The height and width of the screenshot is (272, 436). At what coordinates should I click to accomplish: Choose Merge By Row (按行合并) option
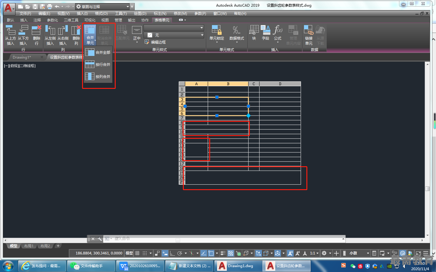pos(98,64)
